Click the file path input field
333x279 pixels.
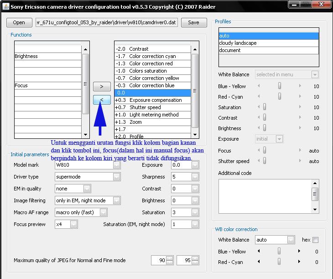107,22
